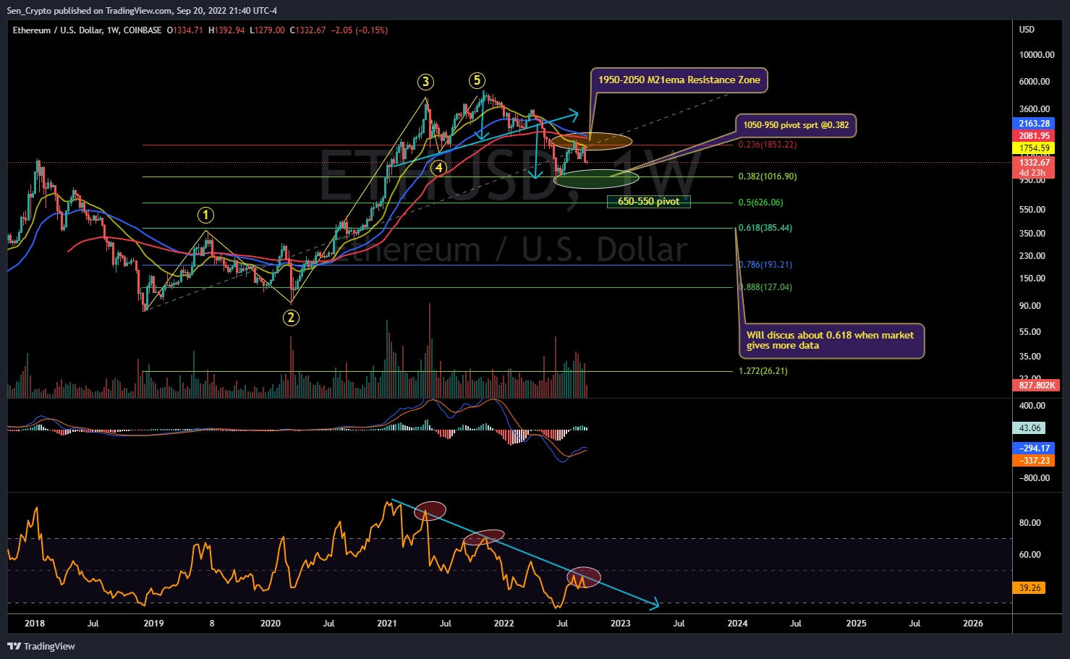This screenshot has width=1070, height=659.
Task: Click the signal value tag -337.23
Action: [1034, 461]
